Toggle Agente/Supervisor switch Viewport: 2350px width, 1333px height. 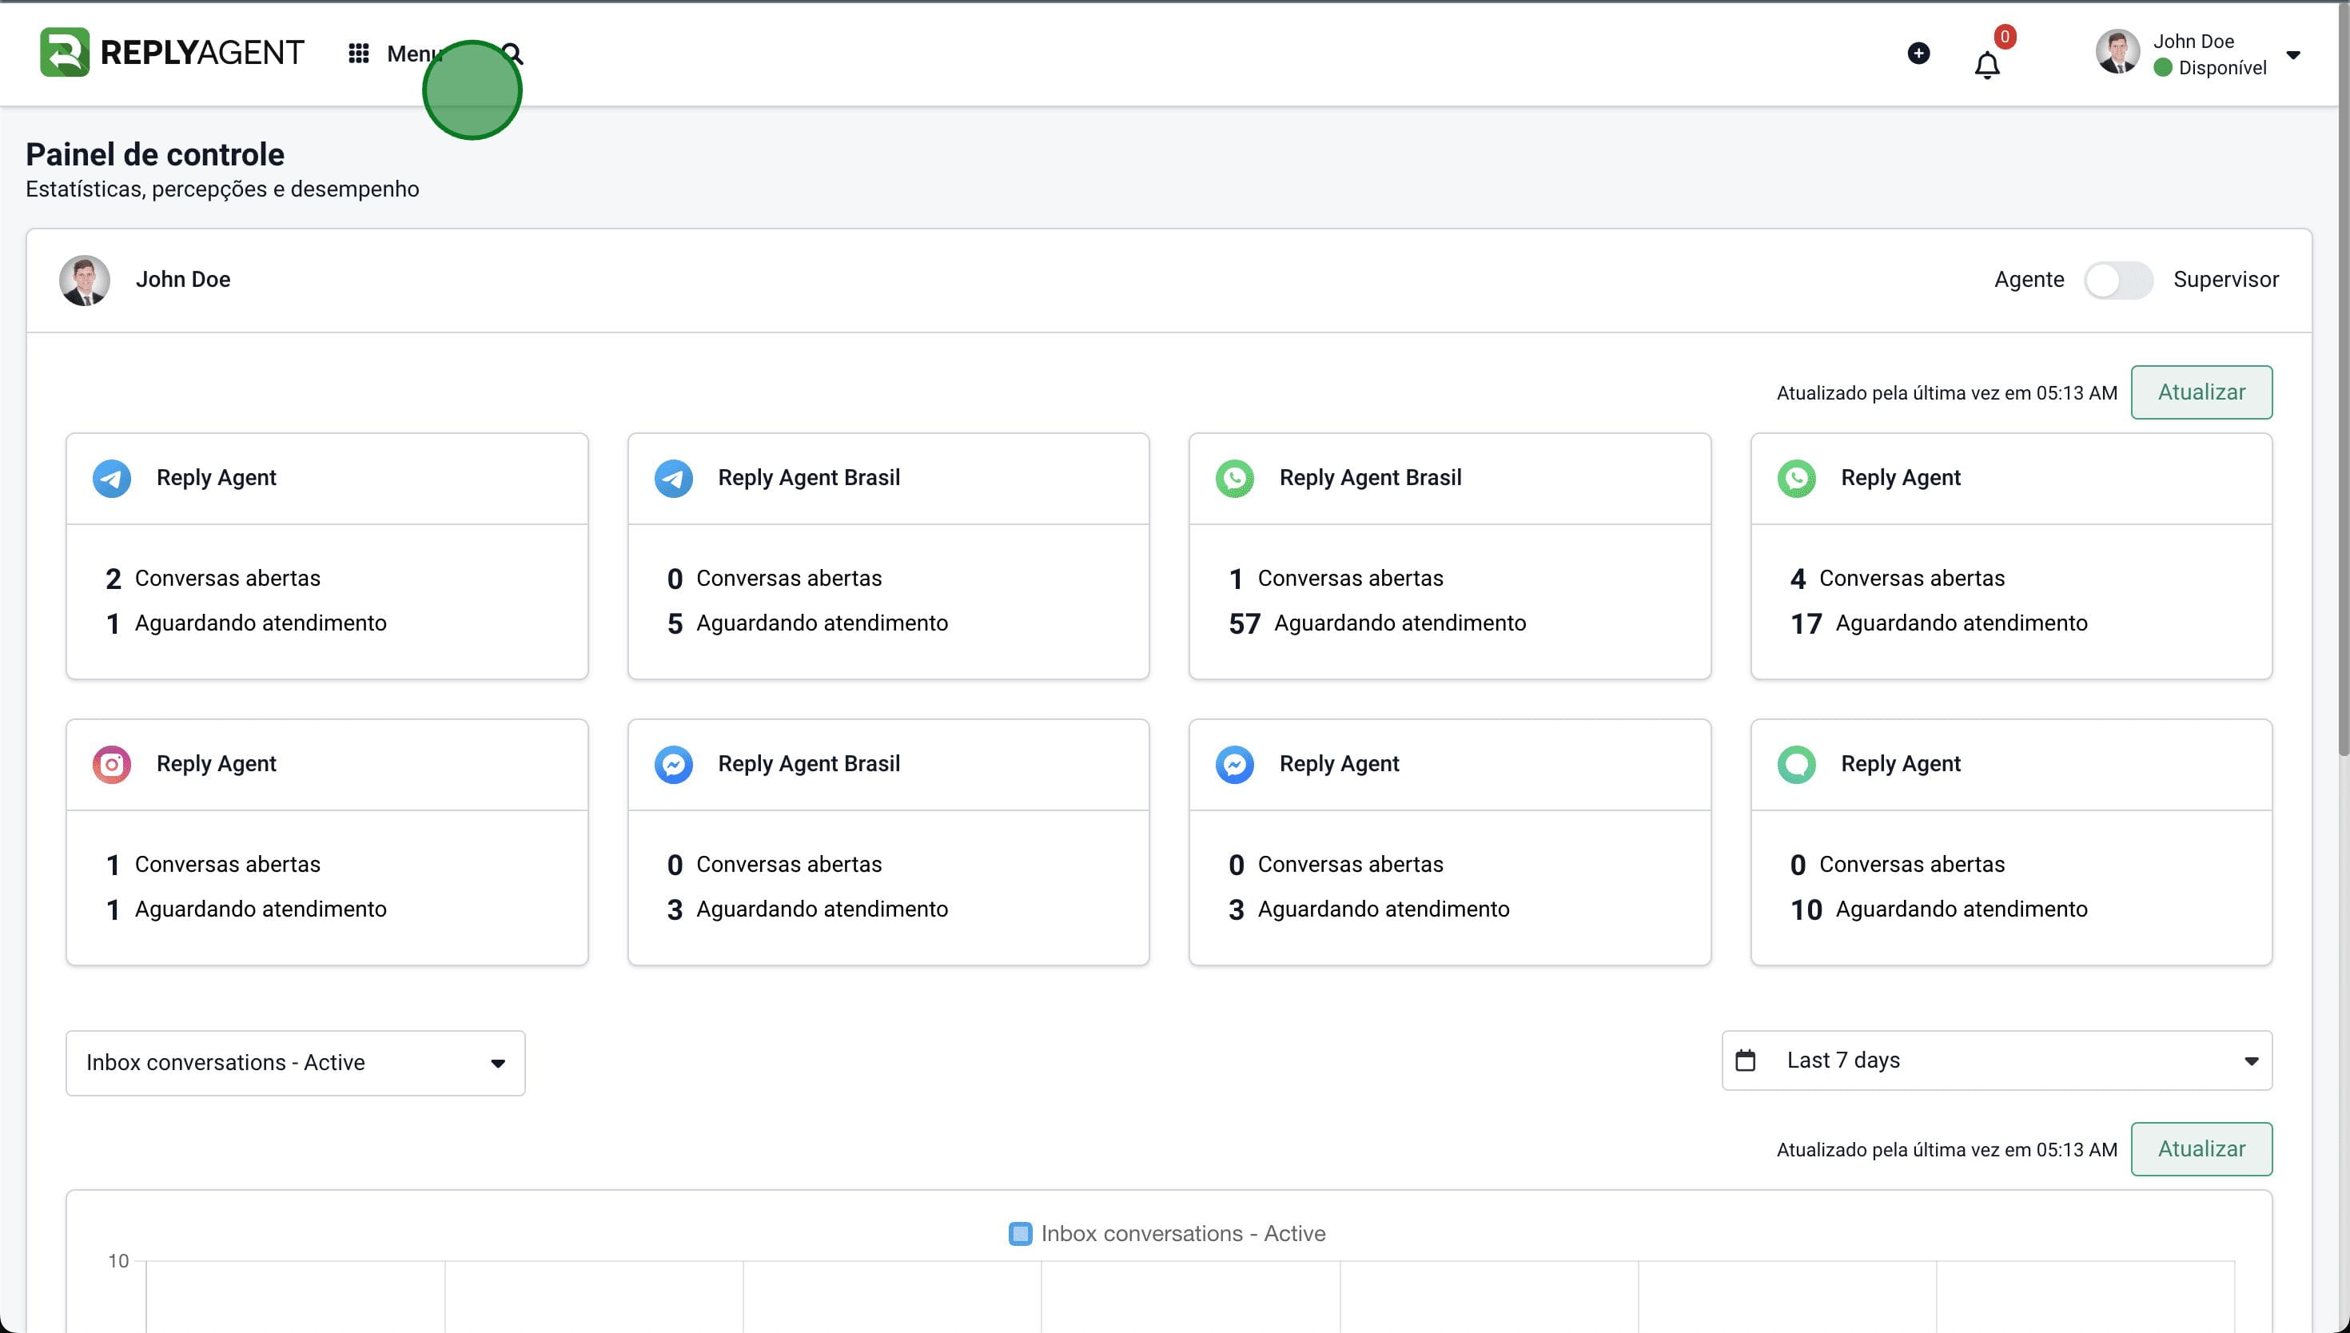pos(2118,281)
